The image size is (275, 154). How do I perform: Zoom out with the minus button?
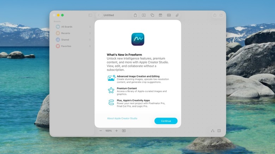pyautogui.click(x=101, y=131)
